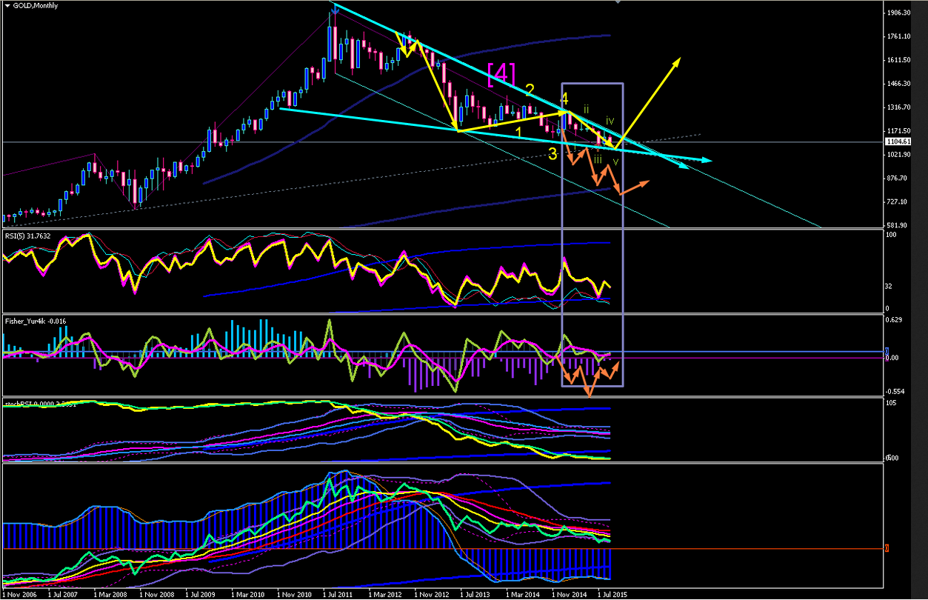Click the GOLD,Monthly chart title

36,5
